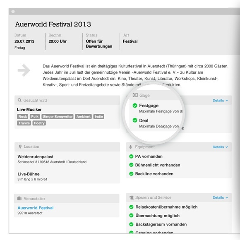Click the magnifier icon in Gesucht wird header
This screenshot has height=240, width=240.
[19, 100]
